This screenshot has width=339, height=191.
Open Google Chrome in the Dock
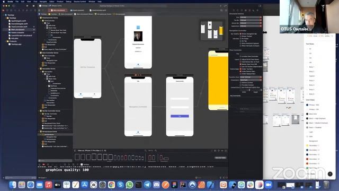[x=111, y=185]
